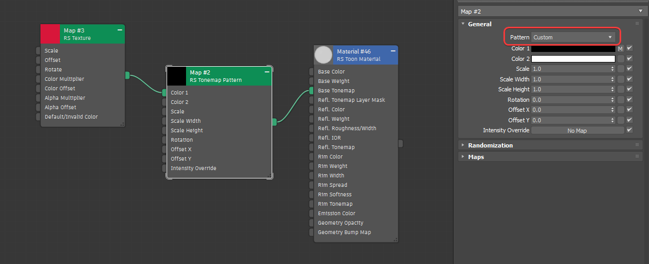Screen dimensions: 649x264
Task: Toggle the Intensity Override checkbox
Action: pos(630,130)
